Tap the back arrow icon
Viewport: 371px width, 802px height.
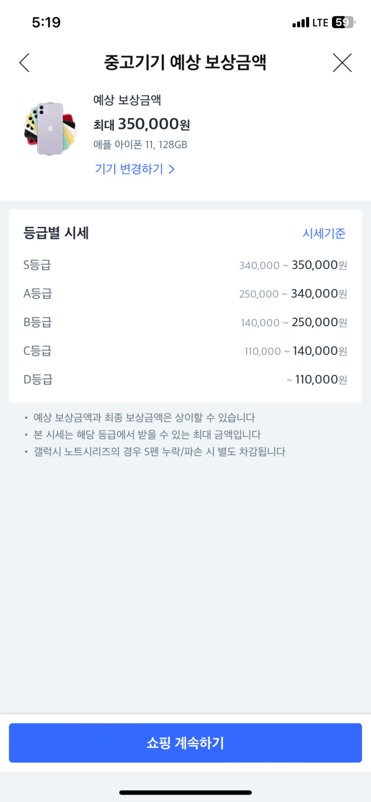coord(25,63)
